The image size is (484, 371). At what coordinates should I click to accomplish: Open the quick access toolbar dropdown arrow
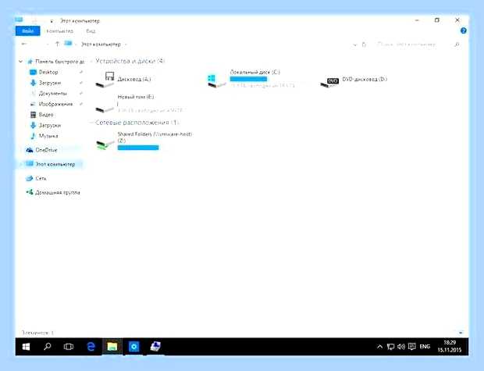coord(52,21)
